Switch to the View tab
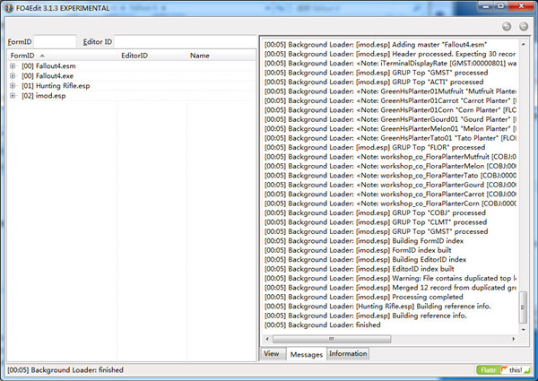 [272, 353]
